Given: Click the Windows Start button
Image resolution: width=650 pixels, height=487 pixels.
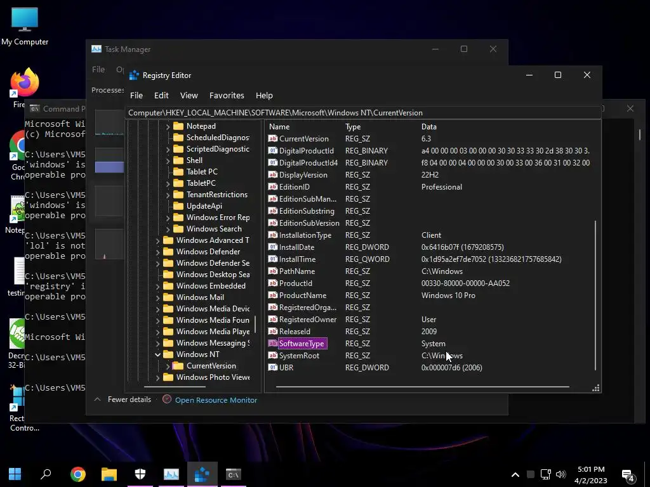Looking at the screenshot, I should 15,474.
